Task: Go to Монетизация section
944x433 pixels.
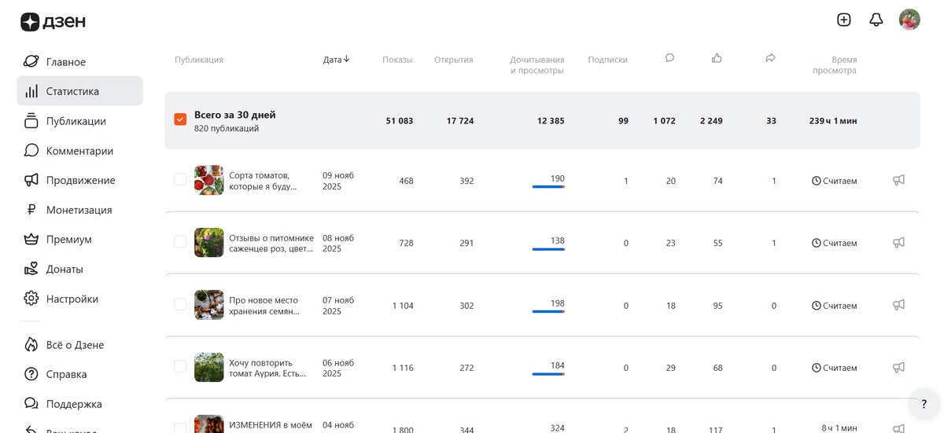Action: (79, 210)
